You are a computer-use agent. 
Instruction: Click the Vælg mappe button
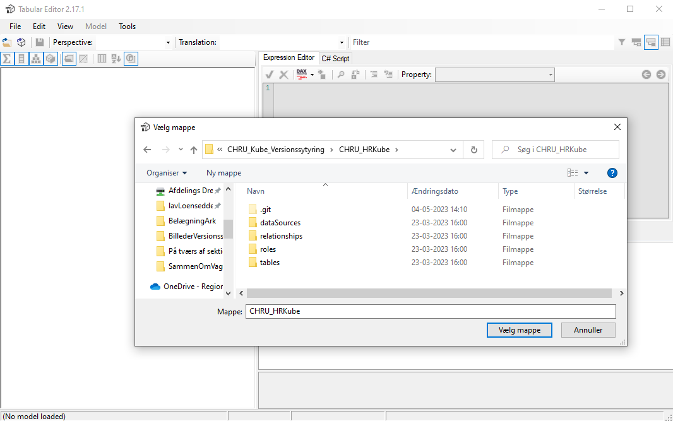click(x=520, y=330)
